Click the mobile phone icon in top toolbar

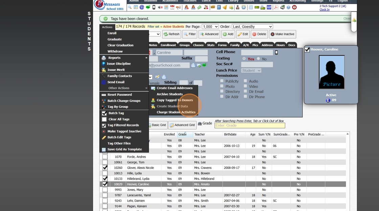click(154, 7)
